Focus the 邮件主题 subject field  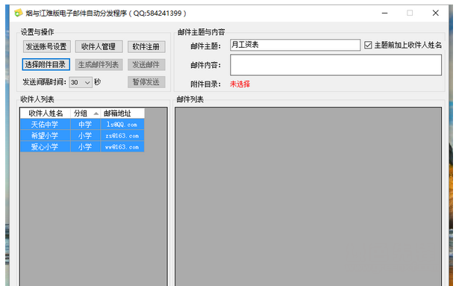point(295,45)
